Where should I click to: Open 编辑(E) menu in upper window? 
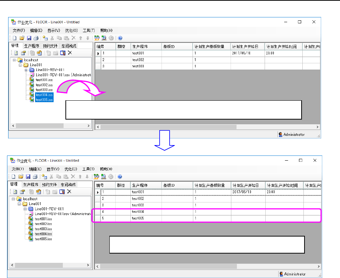(36, 30)
